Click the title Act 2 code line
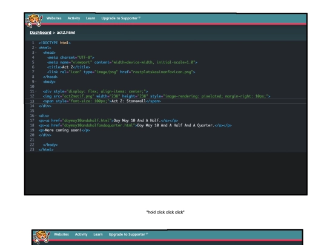Viewport: 327px width, 245px height. [68, 67]
